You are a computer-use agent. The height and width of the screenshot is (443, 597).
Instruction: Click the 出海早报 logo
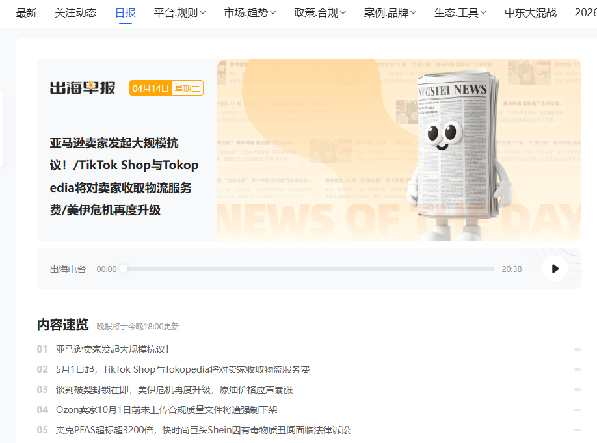(83, 88)
